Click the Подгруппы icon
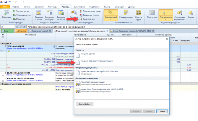This screenshot has height=121, width=198. (x=152, y=14)
